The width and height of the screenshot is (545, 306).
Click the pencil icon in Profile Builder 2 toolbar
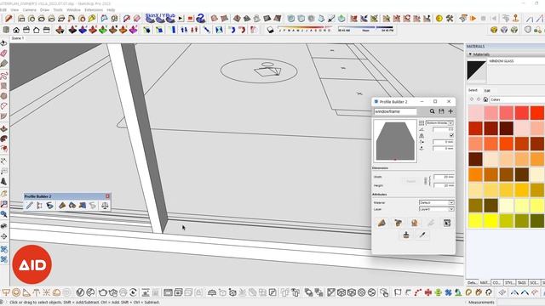(x=30, y=206)
